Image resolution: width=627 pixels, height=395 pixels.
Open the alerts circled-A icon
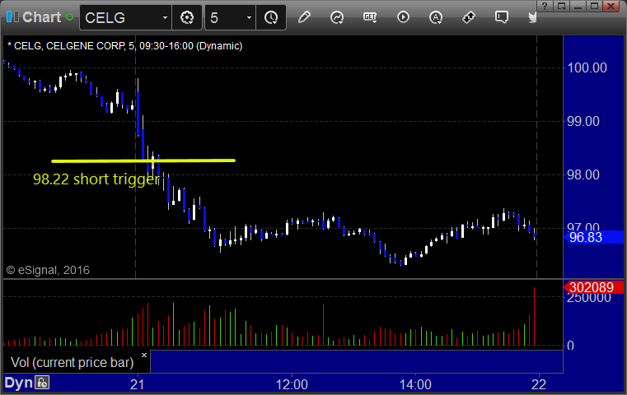click(x=436, y=17)
